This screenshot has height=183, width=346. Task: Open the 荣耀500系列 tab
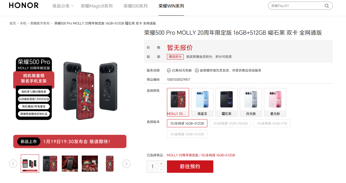coord(135,6)
